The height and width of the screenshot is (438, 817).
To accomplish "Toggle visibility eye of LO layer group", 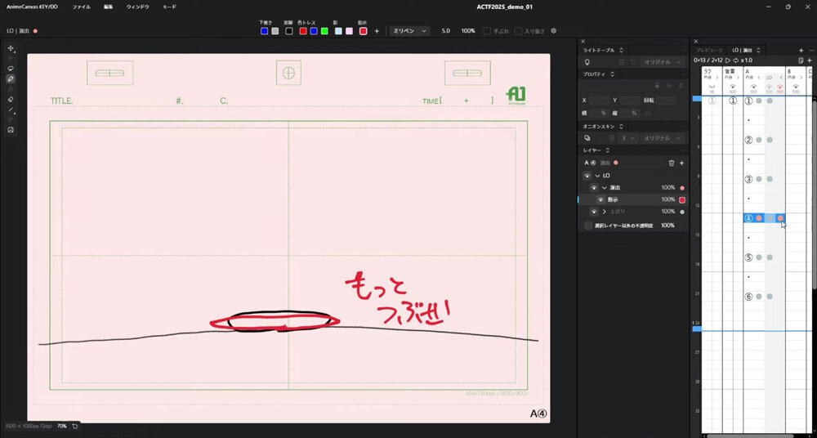I will 587,176.
